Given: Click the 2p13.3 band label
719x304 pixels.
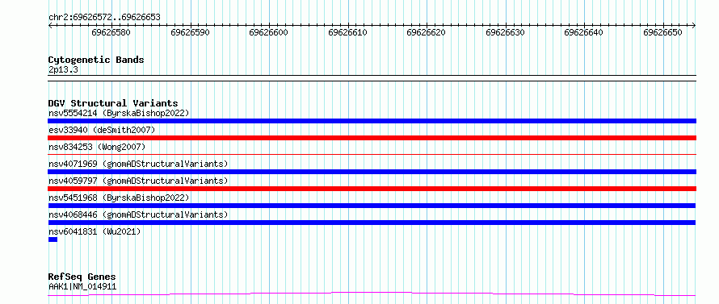Looking at the screenshot, I should click(x=63, y=69).
